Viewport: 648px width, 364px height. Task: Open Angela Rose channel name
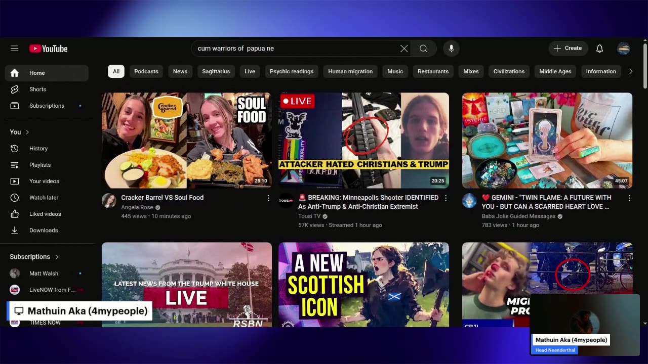point(137,207)
